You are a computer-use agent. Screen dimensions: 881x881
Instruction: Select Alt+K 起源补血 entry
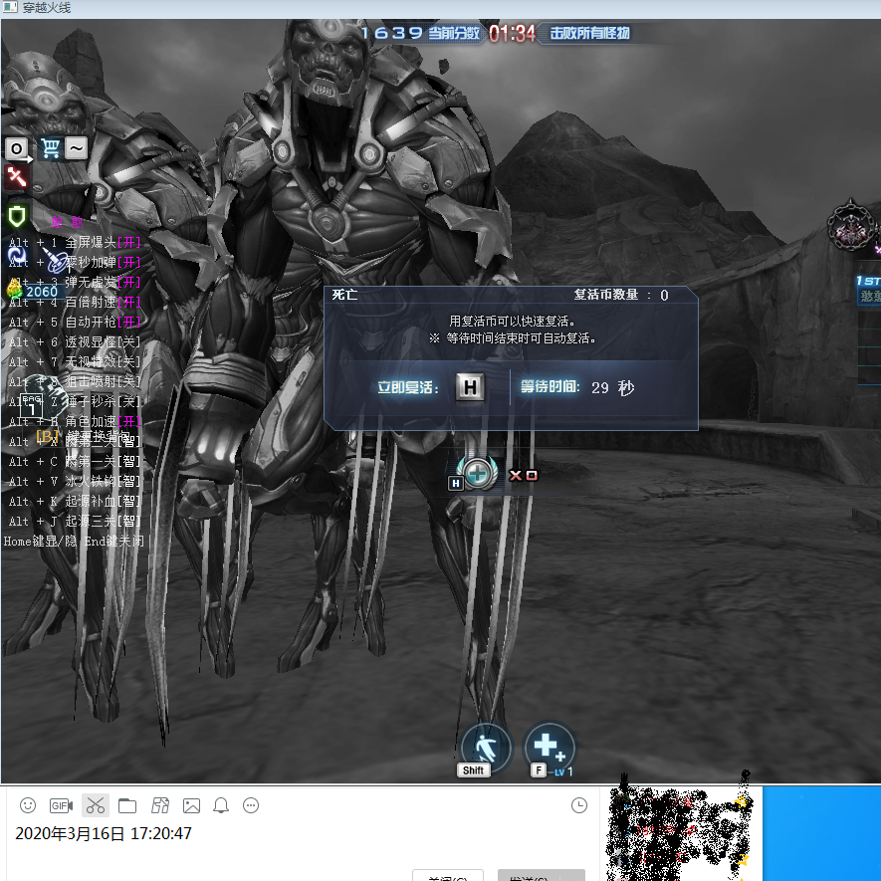point(75,501)
